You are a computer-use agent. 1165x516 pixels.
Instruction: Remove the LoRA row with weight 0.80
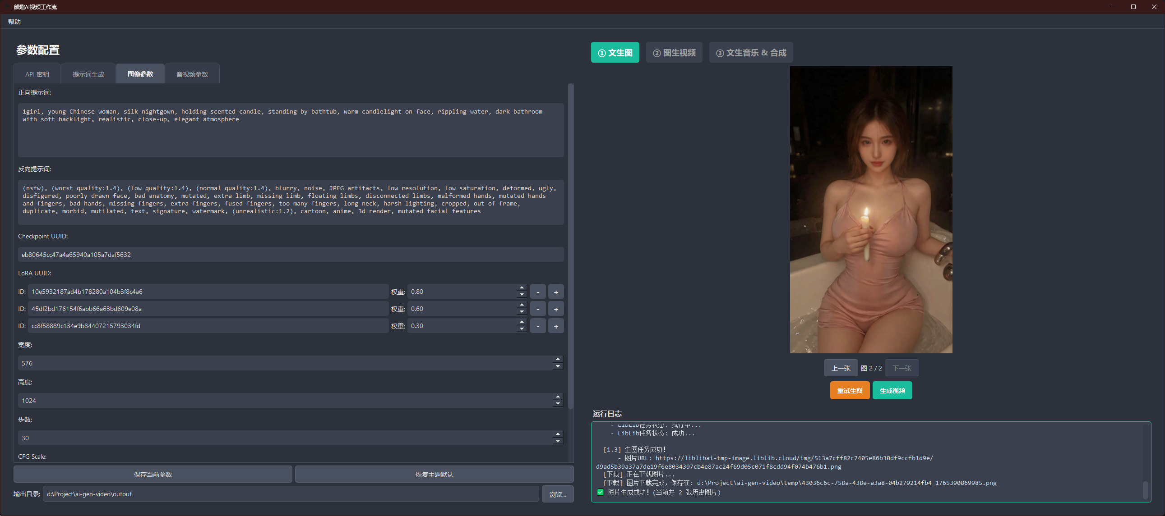pyautogui.click(x=538, y=292)
